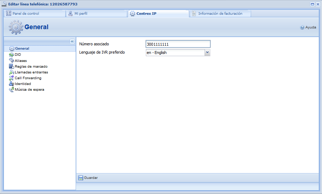Click the Llamadas entrantes phone icon
This screenshot has height=194, width=322.
tap(11, 72)
